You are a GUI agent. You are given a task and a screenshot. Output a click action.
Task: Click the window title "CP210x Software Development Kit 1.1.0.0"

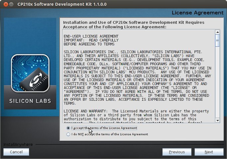click(62, 4)
